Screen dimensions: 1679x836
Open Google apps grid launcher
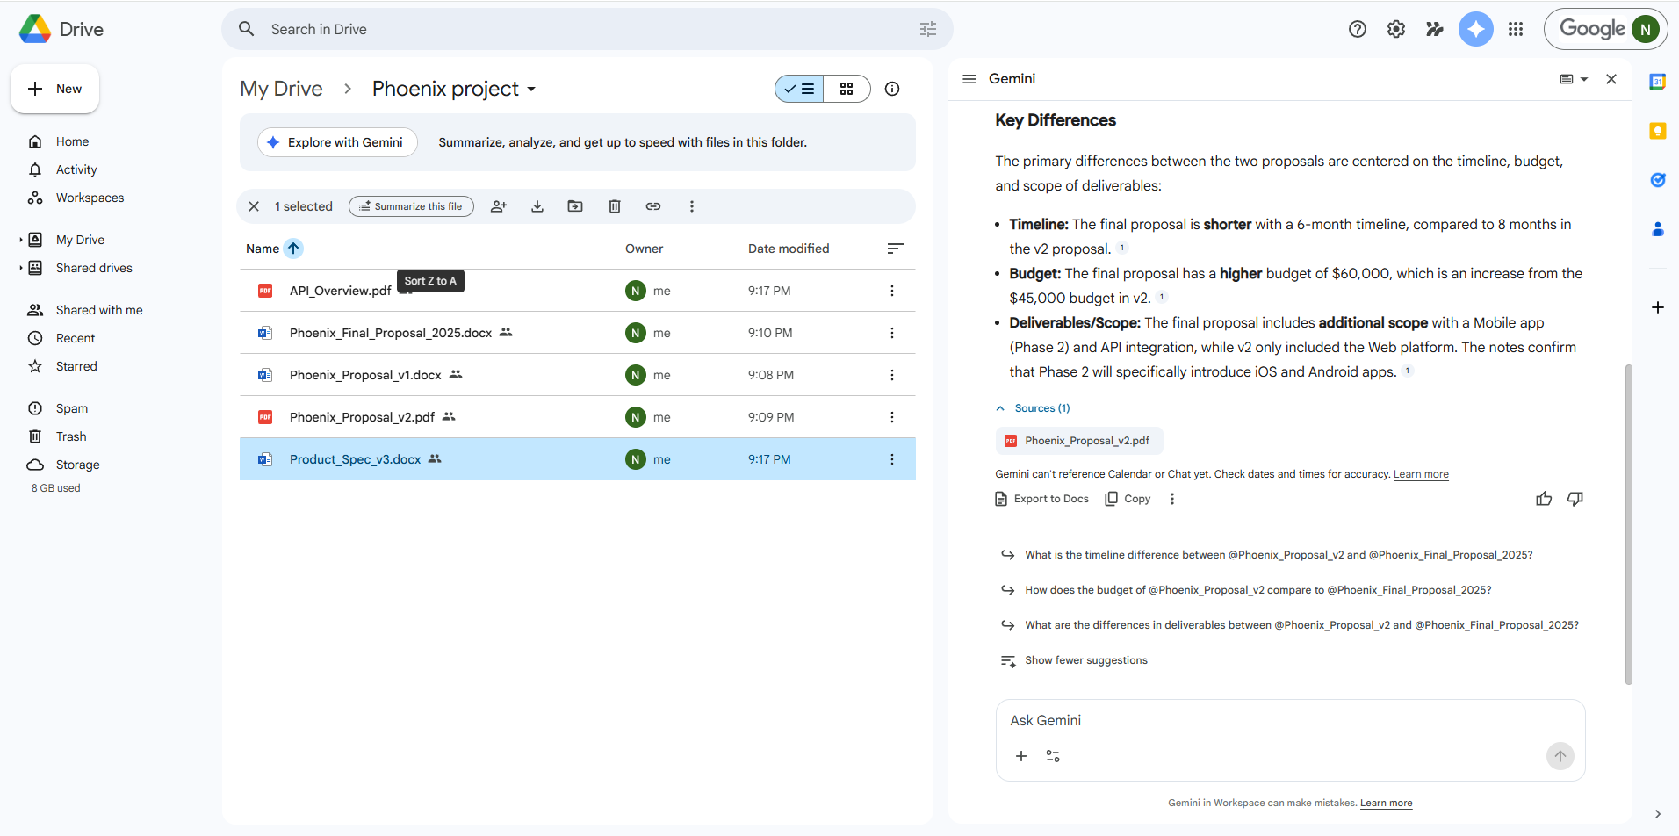tap(1516, 29)
